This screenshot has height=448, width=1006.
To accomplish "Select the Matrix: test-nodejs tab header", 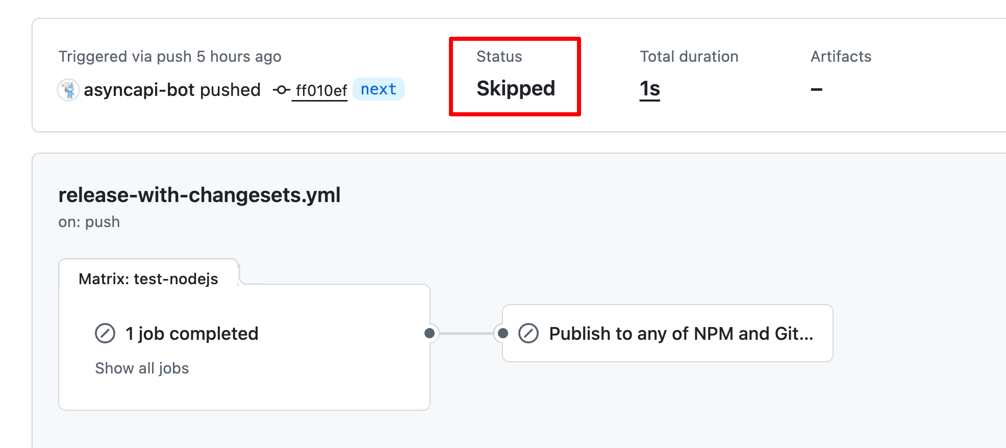I will 148,279.
